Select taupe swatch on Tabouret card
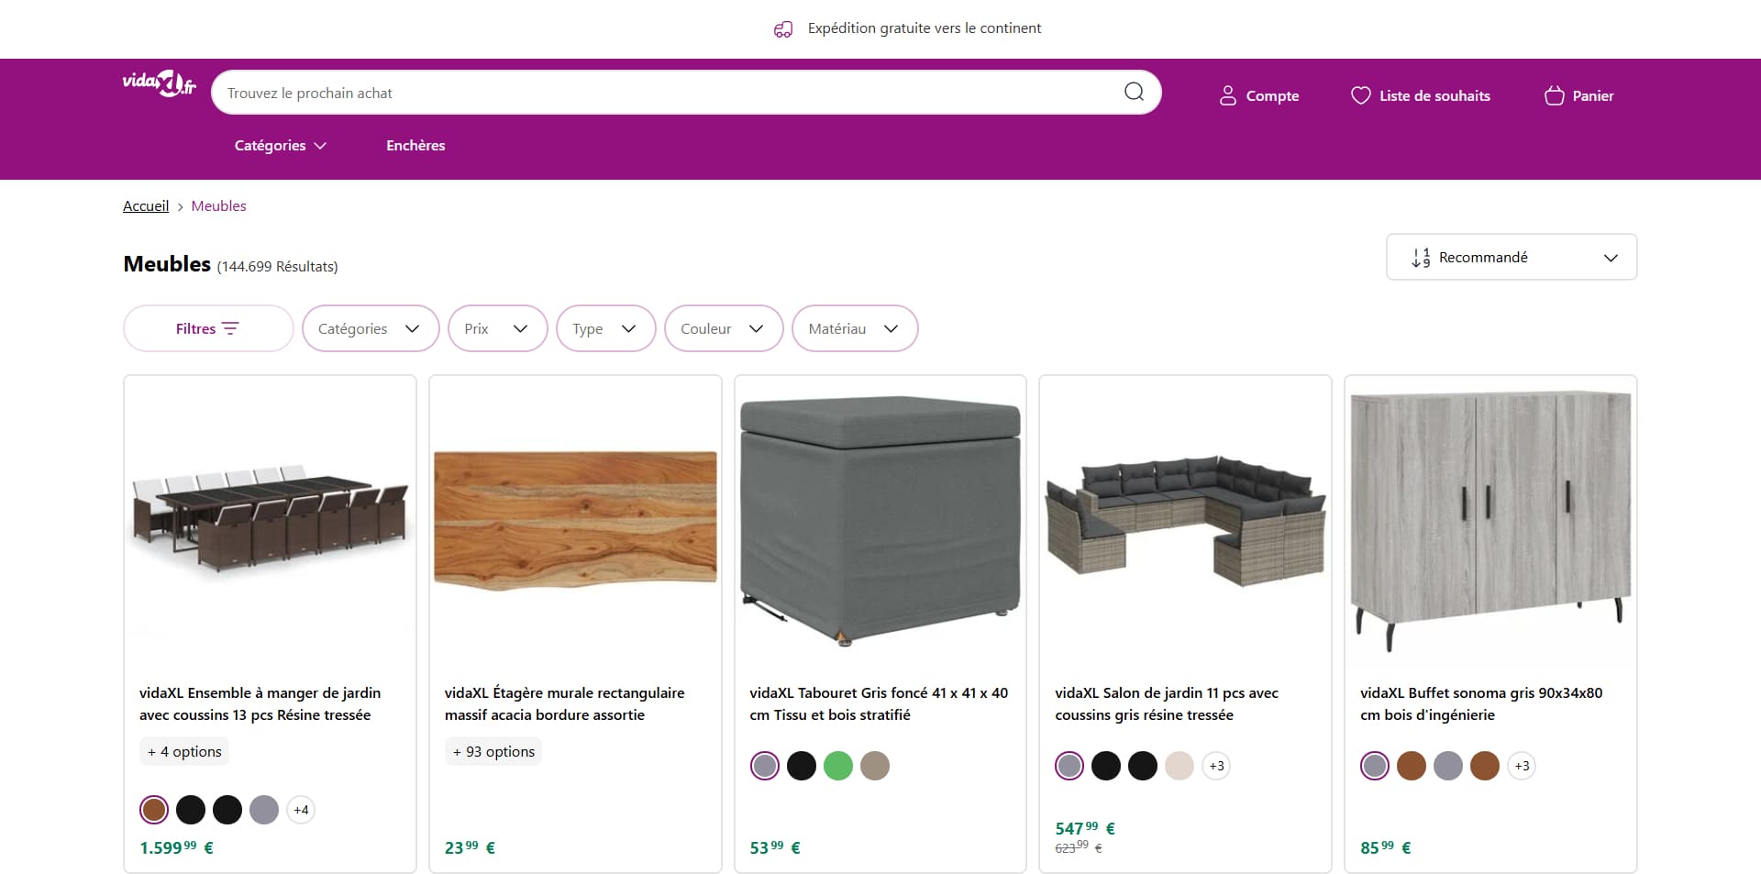Screen dimensions: 1761x874 click(x=875, y=766)
